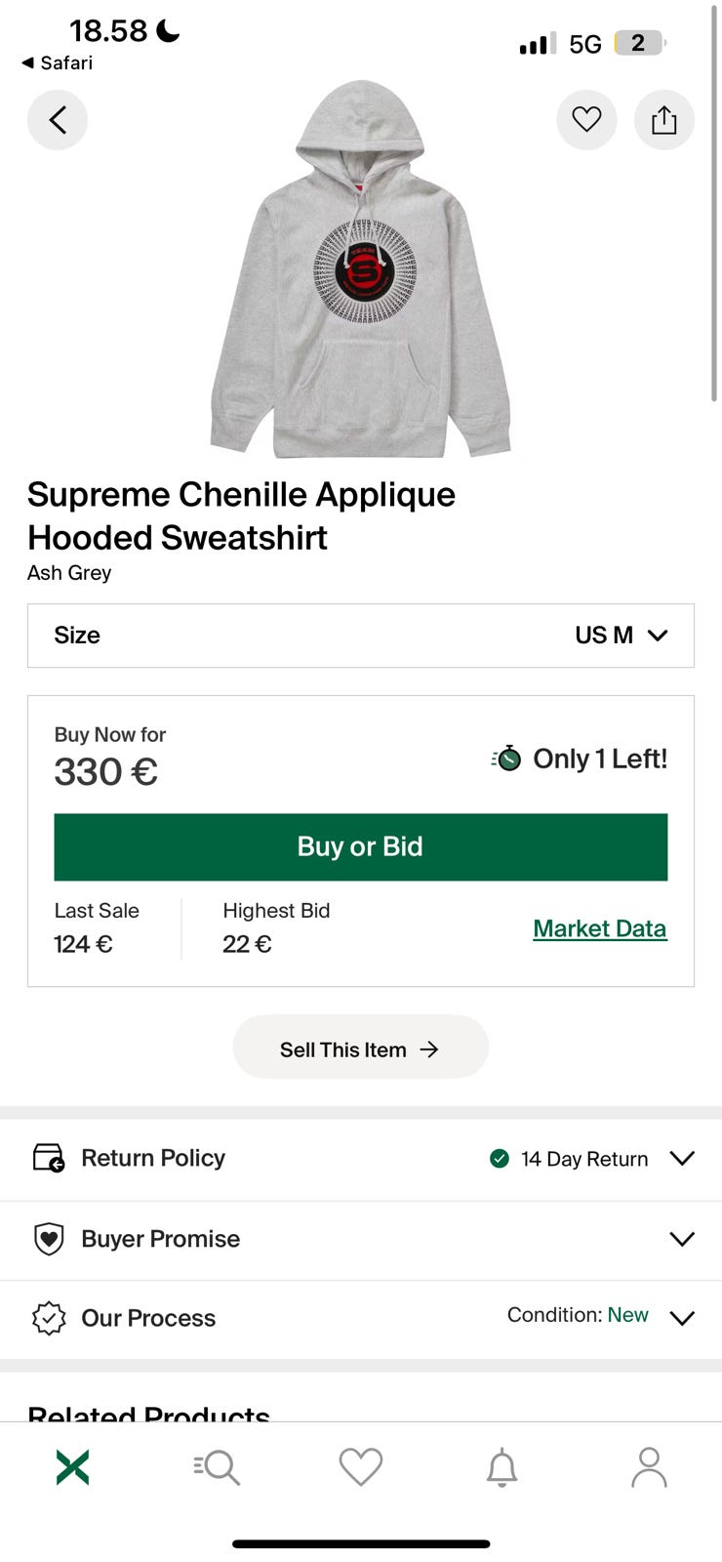The width and height of the screenshot is (722, 1562).
Task: Expand the Return Policy section
Action: (x=682, y=1158)
